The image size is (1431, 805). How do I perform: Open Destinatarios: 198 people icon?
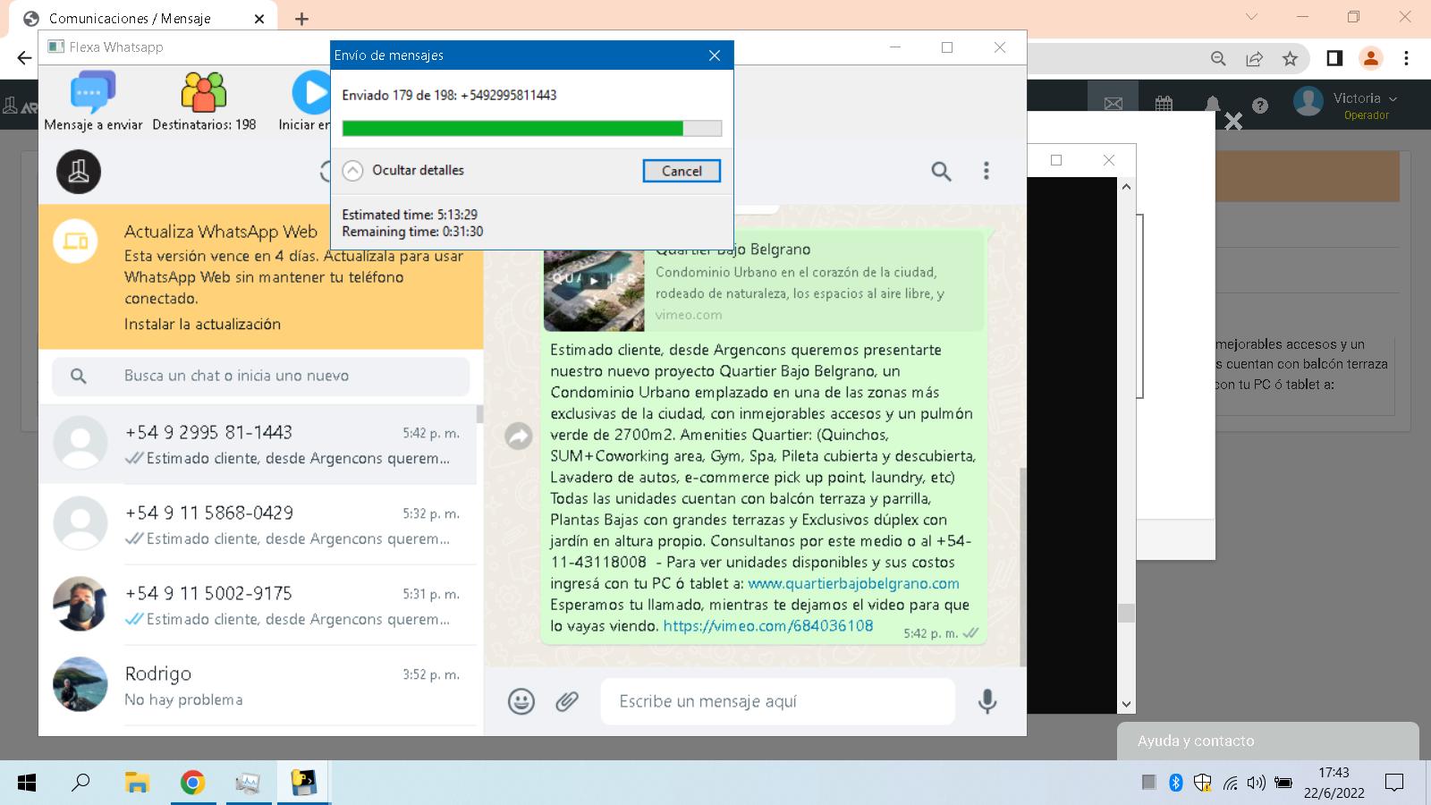(x=204, y=92)
